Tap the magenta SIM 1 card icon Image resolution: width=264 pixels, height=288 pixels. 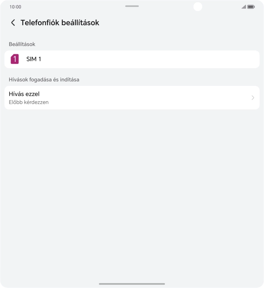point(14,59)
